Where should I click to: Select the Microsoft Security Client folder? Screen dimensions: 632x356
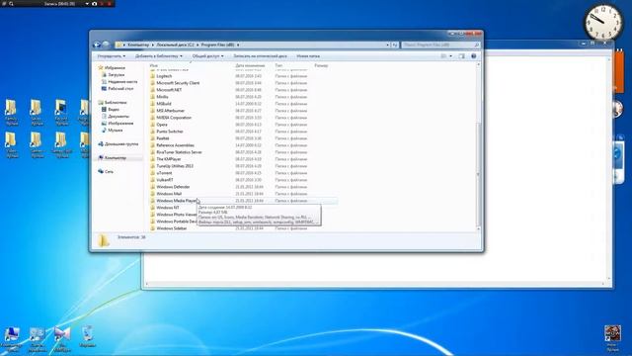(178, 83)
